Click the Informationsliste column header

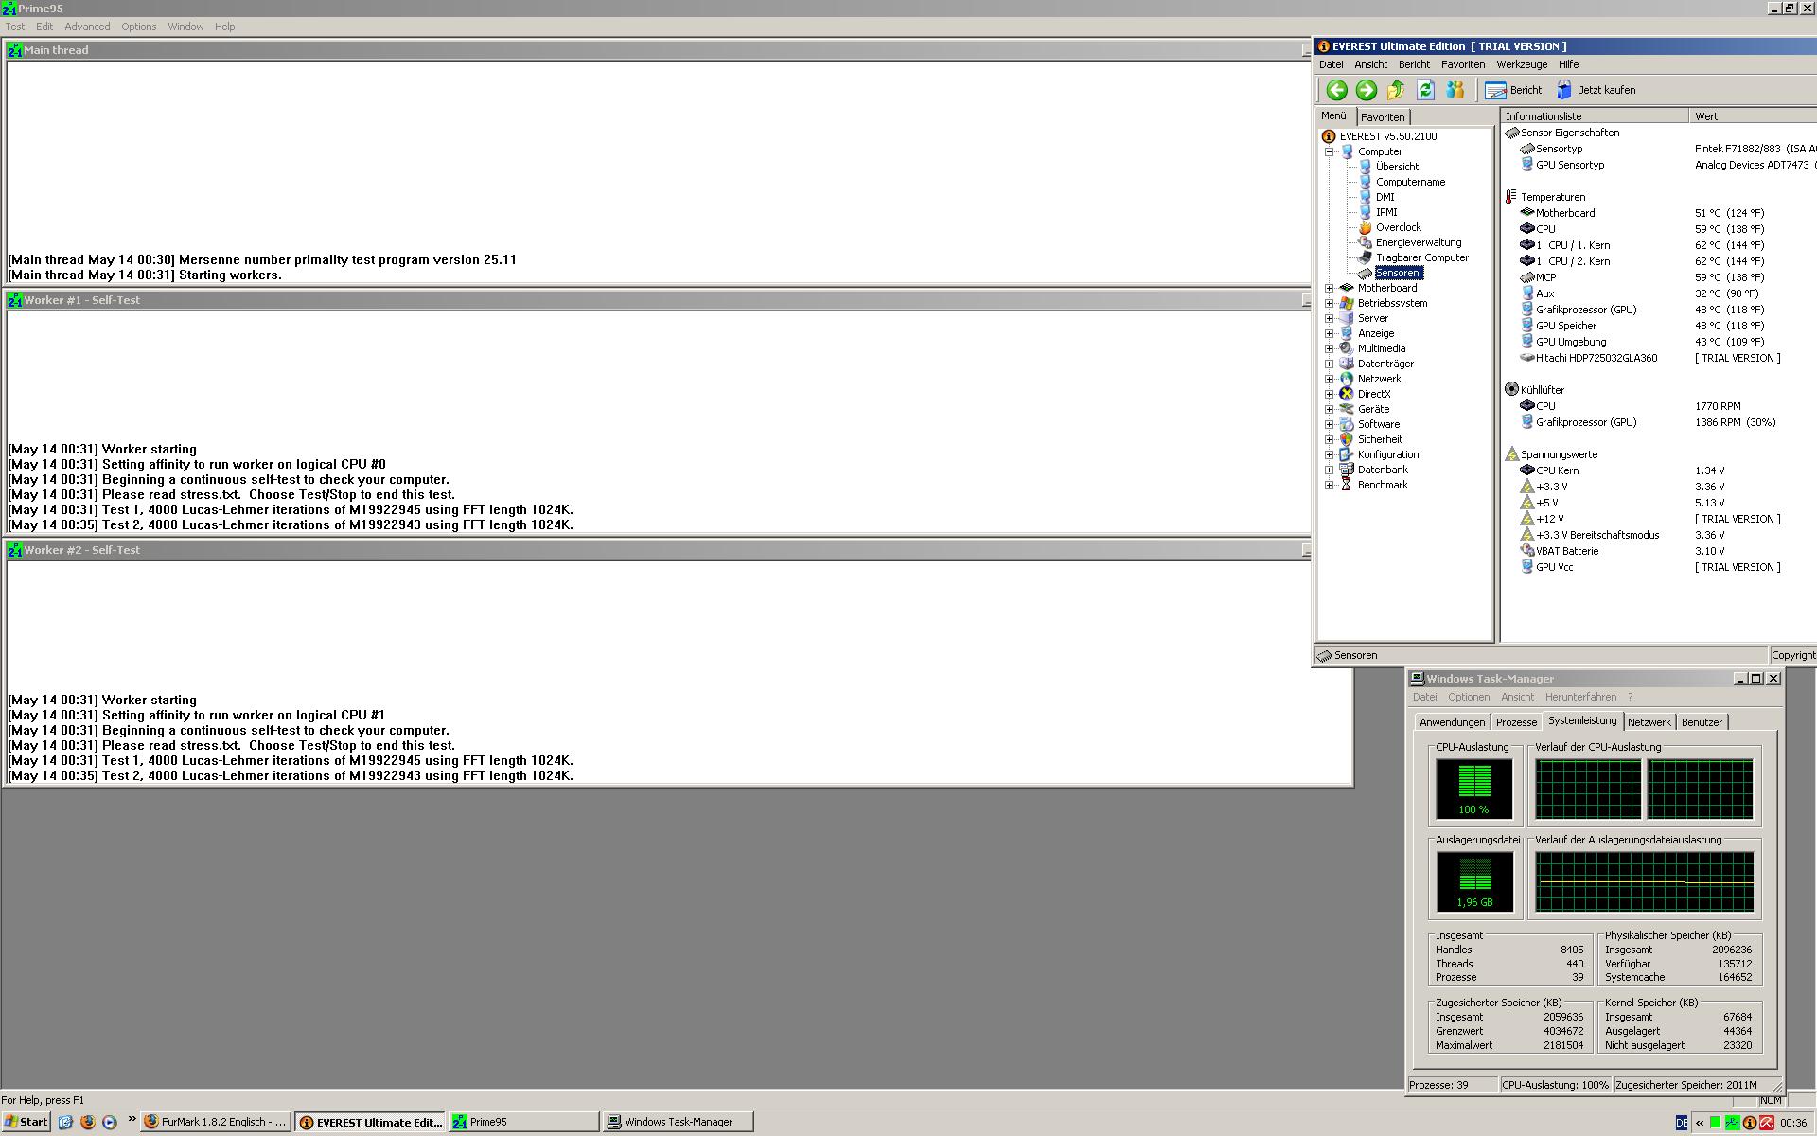coord(1595,116)
